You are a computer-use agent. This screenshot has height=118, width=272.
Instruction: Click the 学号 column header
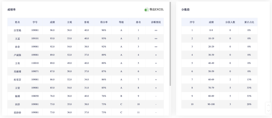(x=35, y=22)
